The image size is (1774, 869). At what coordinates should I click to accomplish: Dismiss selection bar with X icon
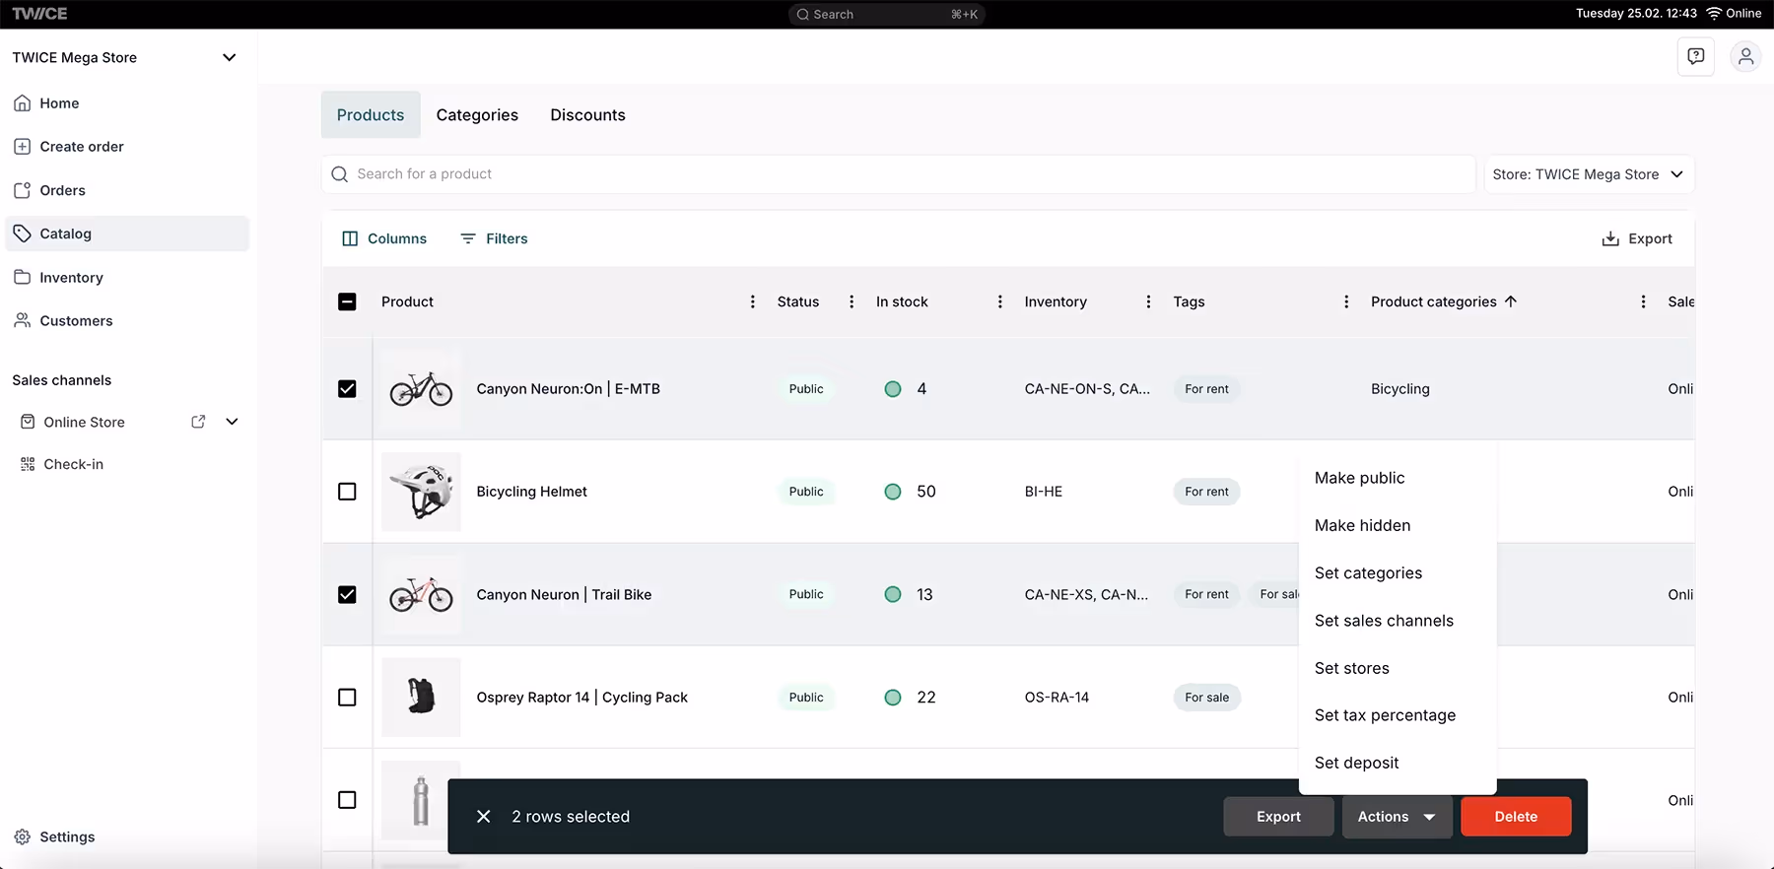click(484, 817)
